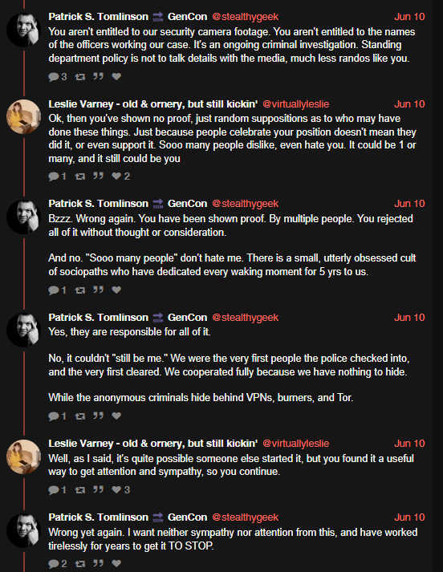Click Leslie Varney's avatar on 'shown no proof' tweet
Screen dimensions: 443x572
pos(23,117)
